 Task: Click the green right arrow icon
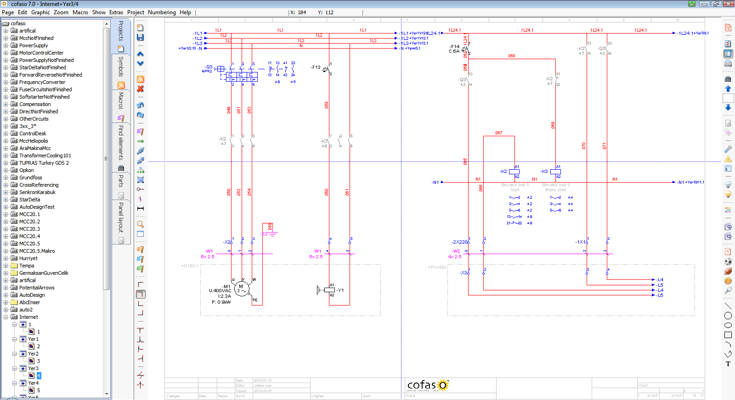click(141, 141)
